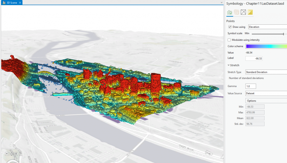Edit the Label field showing -66.53

coord(254,58)
